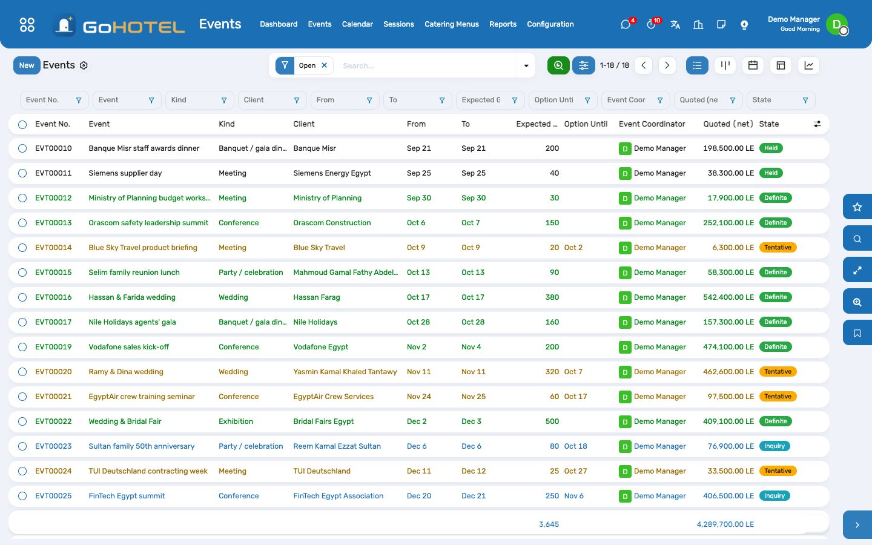
Task: Select the EVT00016 row checkbox
Action: (22, 297)
